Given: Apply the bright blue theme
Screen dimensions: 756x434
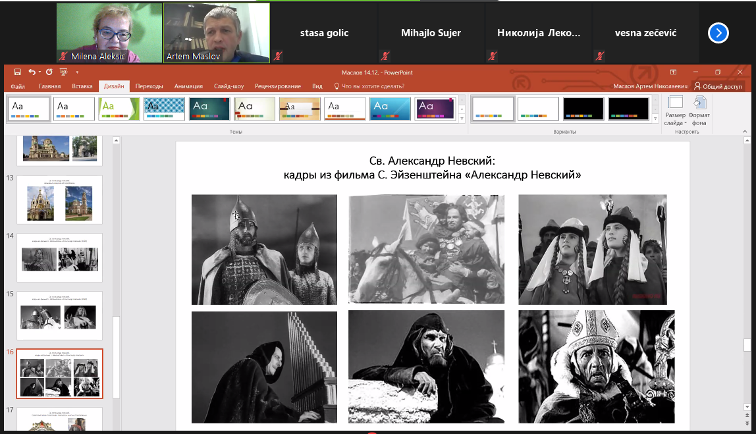Looking at the screenshot, I should (390, 109).
